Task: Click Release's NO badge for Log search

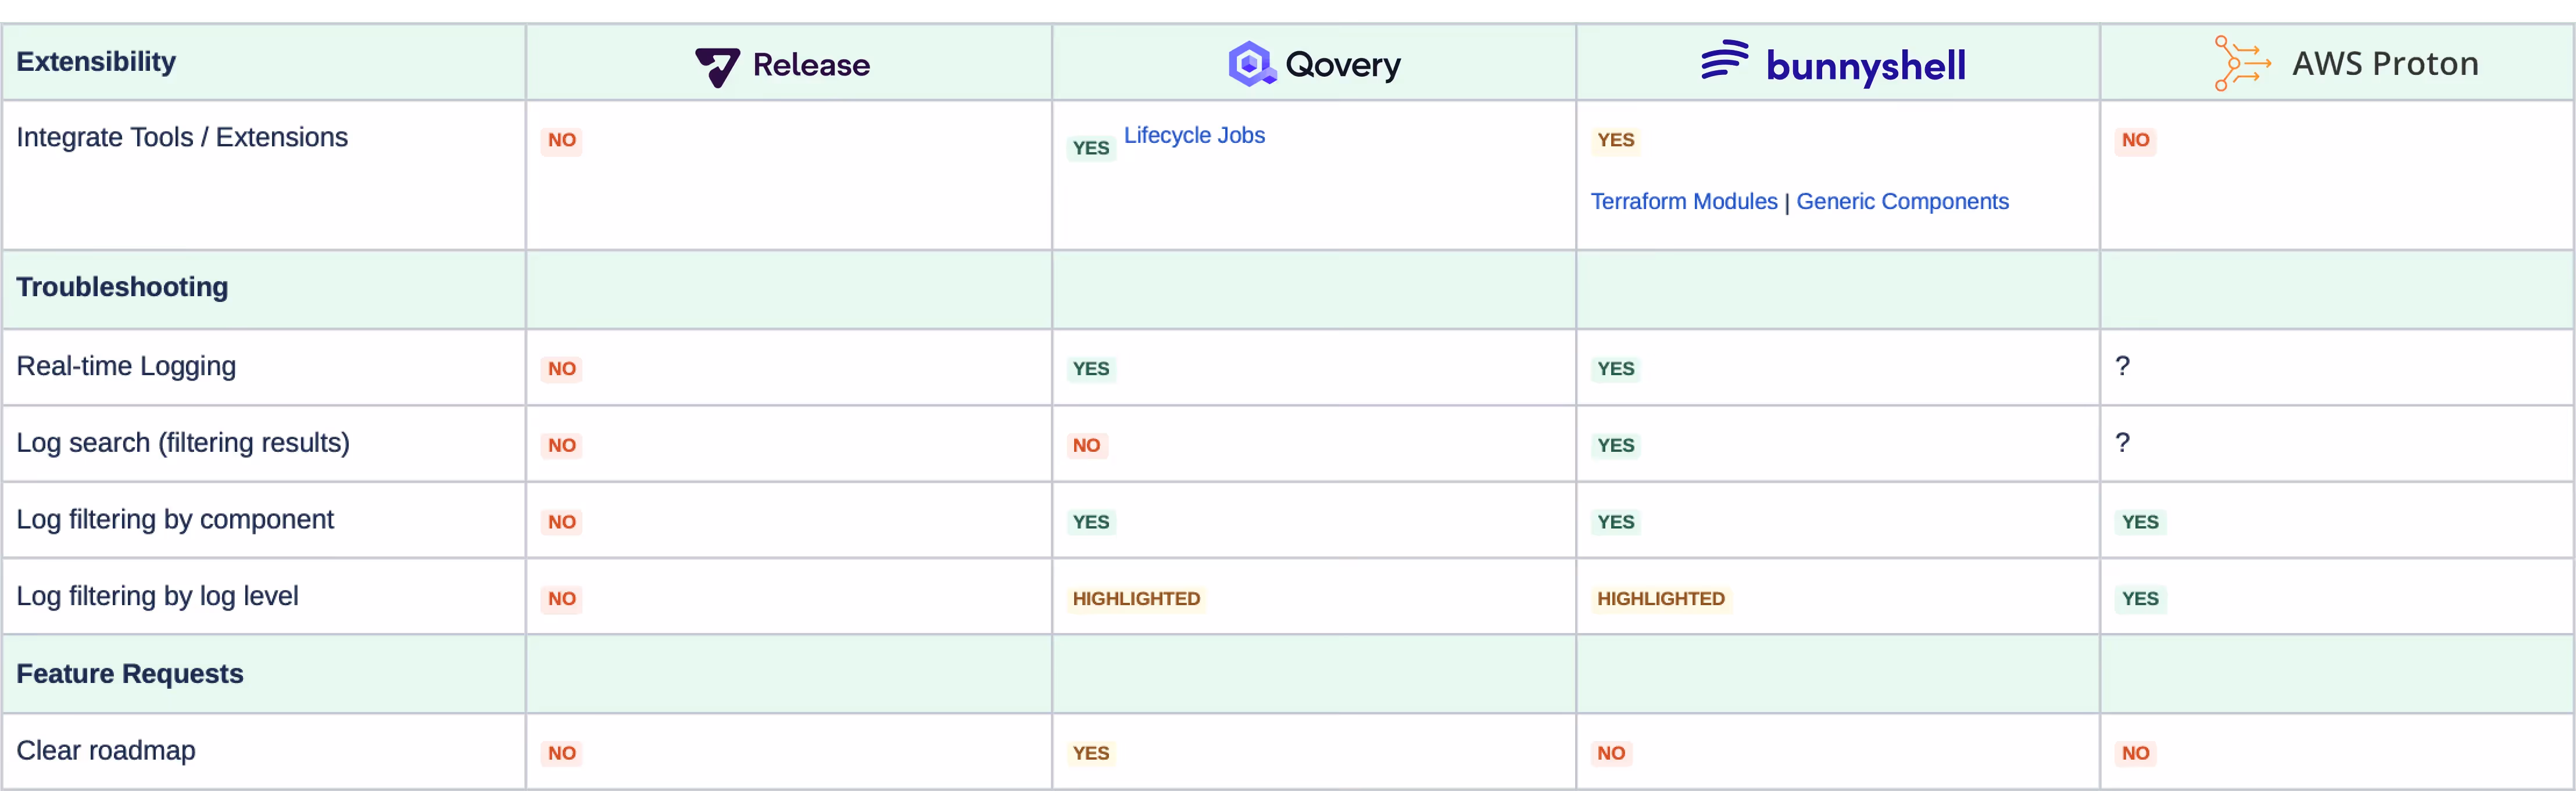Action: pos(562,445)
